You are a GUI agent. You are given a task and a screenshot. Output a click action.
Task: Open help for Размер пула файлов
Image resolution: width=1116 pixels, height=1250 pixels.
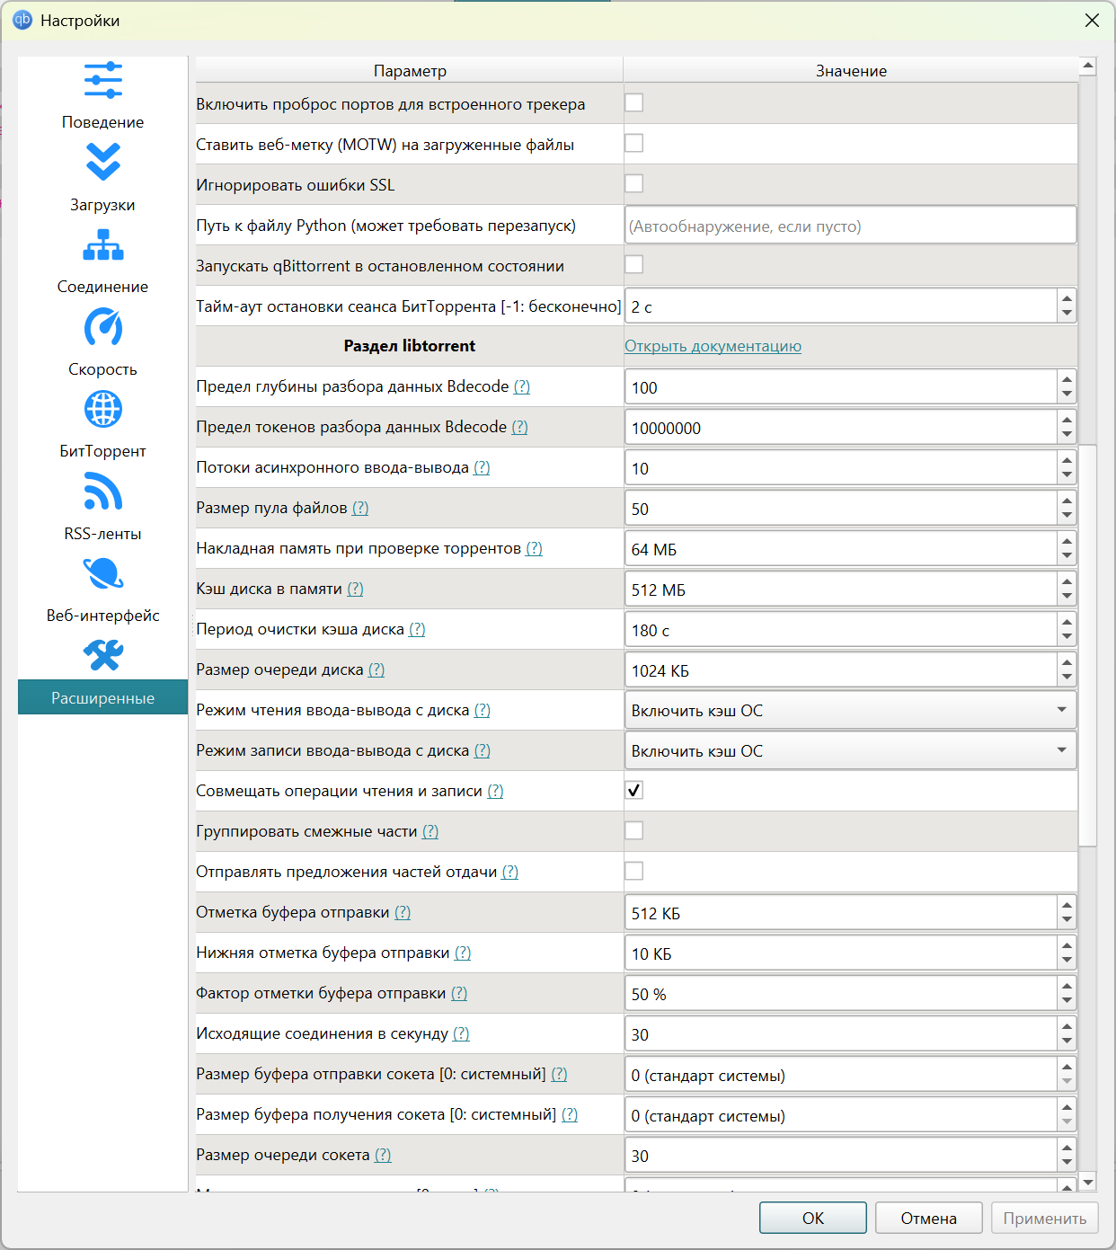click(360, 508)
